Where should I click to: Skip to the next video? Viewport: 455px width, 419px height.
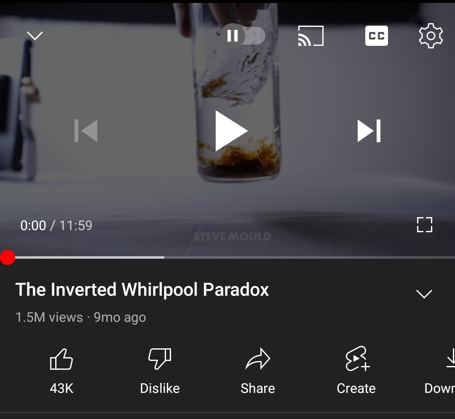point(369,131)
